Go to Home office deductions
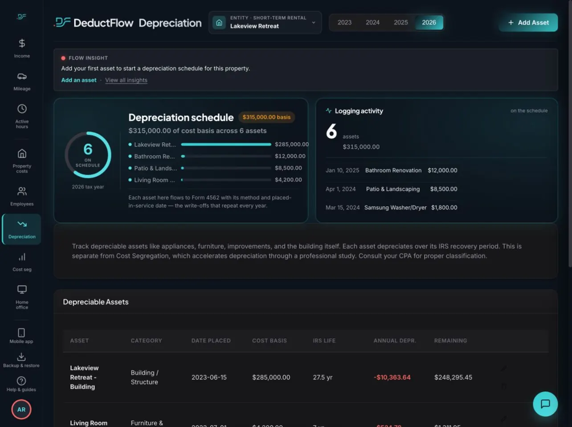The height and width of the screenshot is (427, 572). click(22, 296)
